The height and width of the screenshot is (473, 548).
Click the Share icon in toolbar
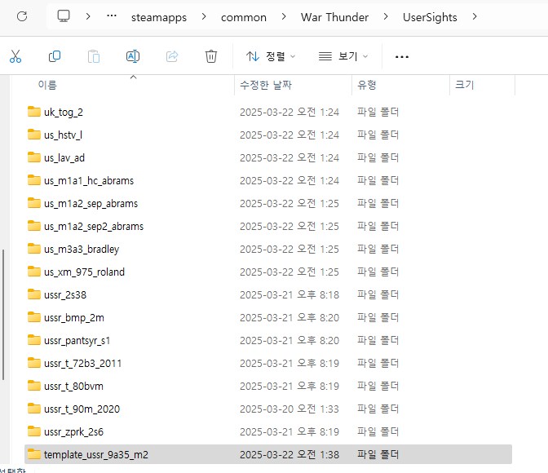click(172, 56)
